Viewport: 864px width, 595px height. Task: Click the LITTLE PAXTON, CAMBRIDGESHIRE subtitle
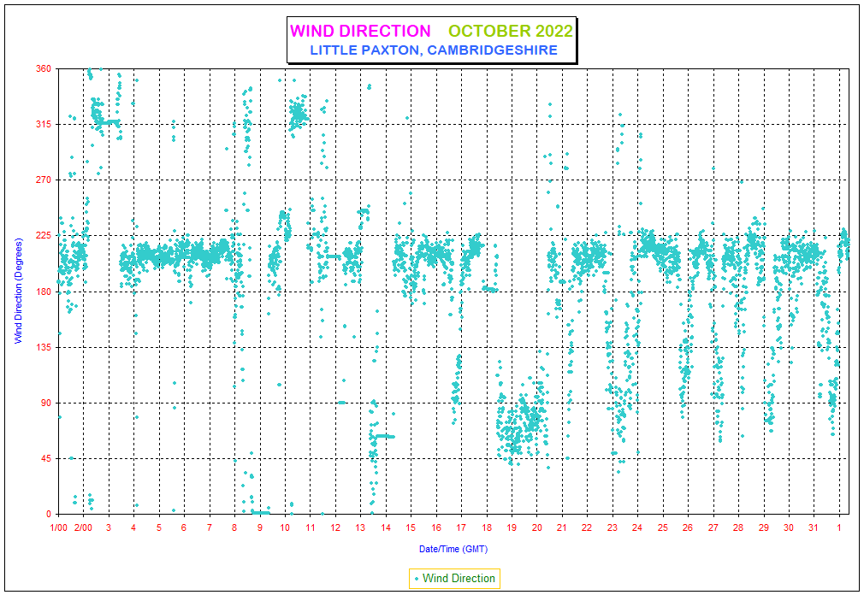click(x=434, y=50)
